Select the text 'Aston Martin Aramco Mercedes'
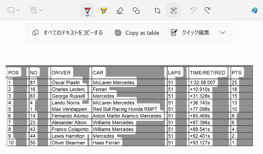This screenshot has height=154, width=263. [x=127, y=116]
